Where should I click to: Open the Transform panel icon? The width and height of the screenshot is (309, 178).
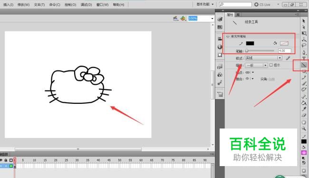click(x=220, y=55)
